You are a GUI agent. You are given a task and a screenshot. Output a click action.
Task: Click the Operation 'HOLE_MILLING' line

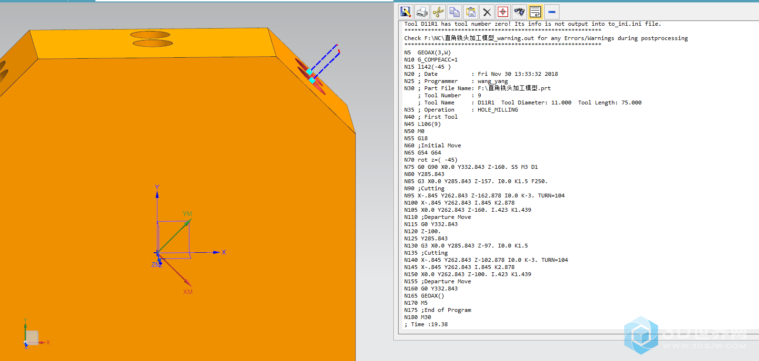[461, 110]
